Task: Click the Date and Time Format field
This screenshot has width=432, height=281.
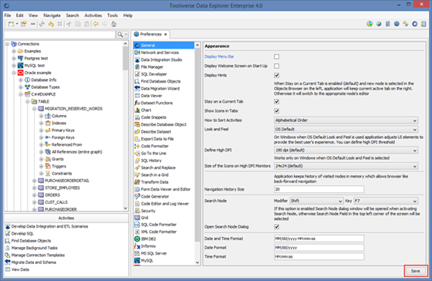Action: 319,239
